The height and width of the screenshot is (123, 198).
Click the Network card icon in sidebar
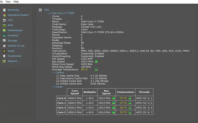4,61
